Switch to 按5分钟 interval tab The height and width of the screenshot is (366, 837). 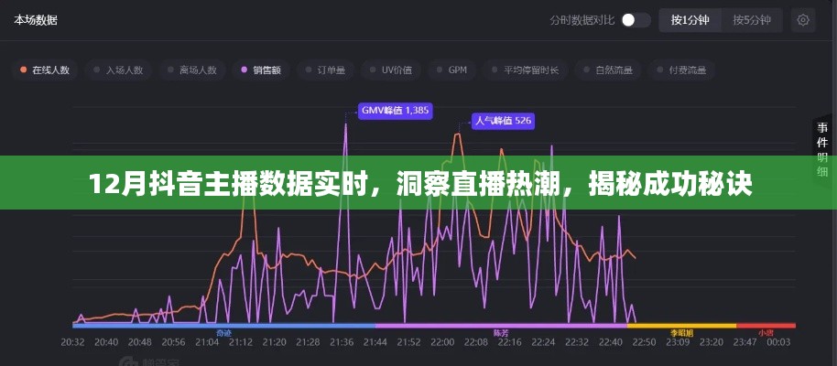tap(752, 20)
